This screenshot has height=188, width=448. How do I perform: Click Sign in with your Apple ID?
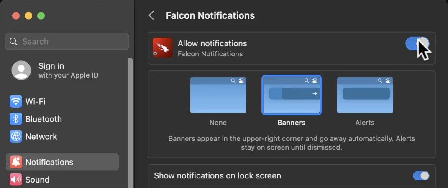pyautogui.click(x=68, y=70)
